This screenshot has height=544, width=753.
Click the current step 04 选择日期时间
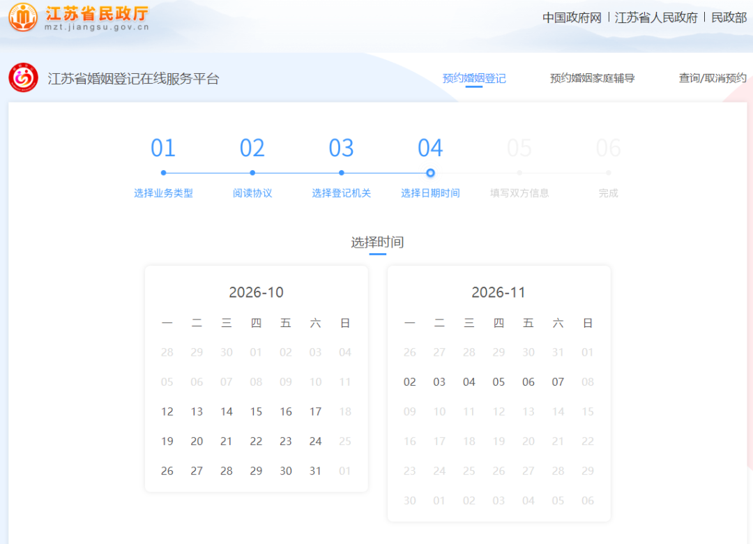tap(430, 167)
